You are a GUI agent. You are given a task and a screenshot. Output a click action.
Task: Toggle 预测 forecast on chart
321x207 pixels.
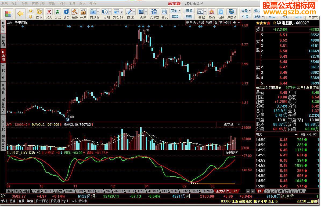click(x=228, y=23)
